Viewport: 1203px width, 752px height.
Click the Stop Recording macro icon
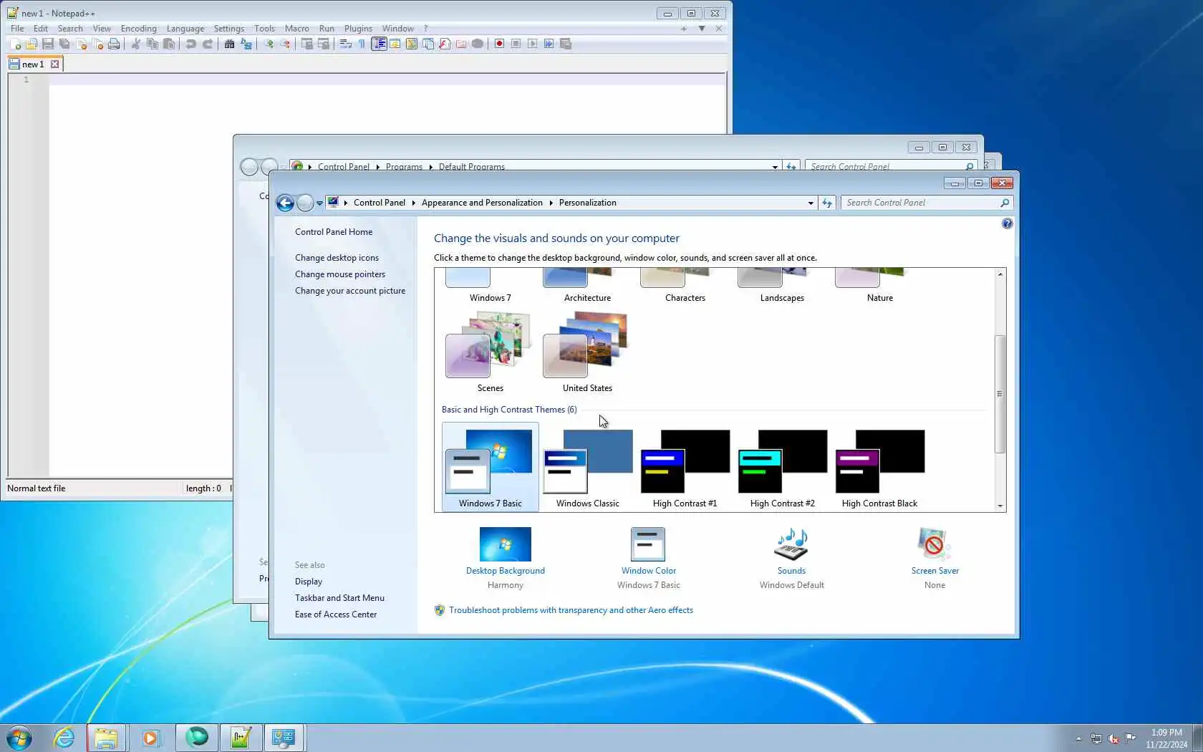pos(516,44)
